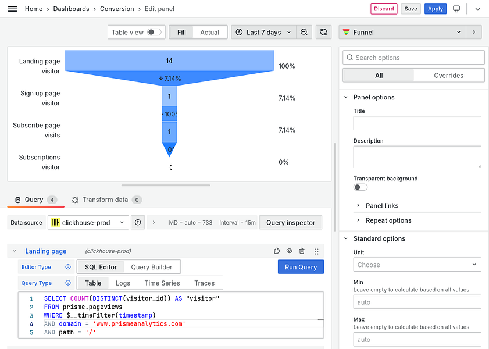Expand query options arrow
Viewport: 489px width, 349px height.
click(x=154, y=222)
